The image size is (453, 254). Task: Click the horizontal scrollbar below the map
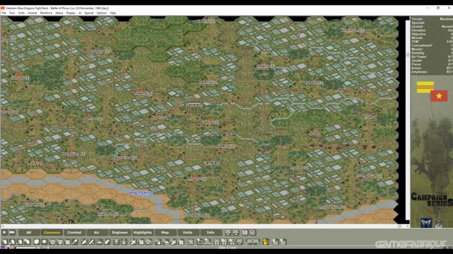point(204,226)
